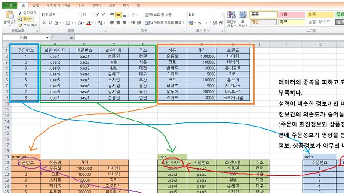Open the clipboard (클립보드) dialog launcher
Screen dimensions: 344x193
coord(37,31)
